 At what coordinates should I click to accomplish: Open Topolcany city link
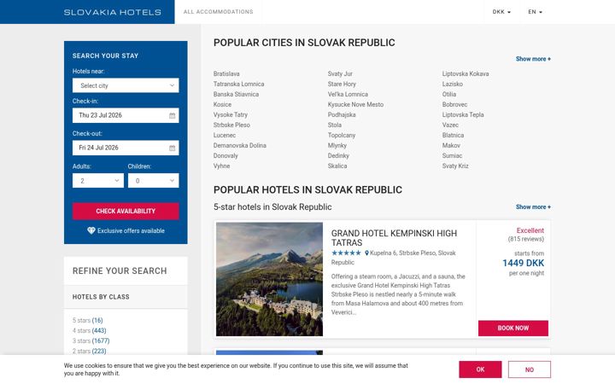(341, 135)
